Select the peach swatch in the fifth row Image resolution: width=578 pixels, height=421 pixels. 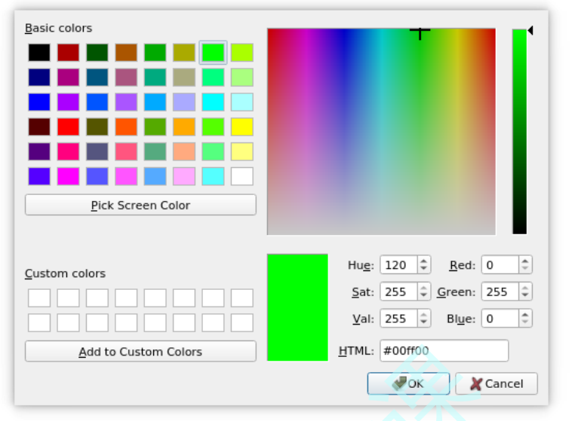pyautogui.click(x=184, y=151)
